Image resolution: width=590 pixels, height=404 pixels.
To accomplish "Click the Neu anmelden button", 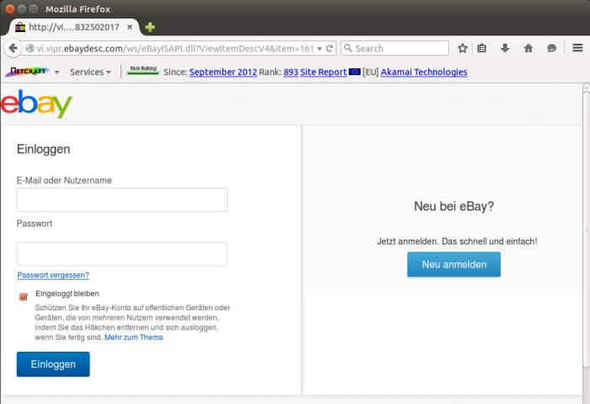I will point(453,264).
